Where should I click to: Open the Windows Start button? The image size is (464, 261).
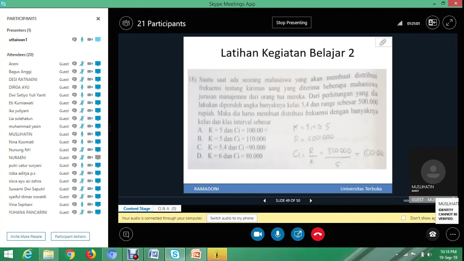8,254
